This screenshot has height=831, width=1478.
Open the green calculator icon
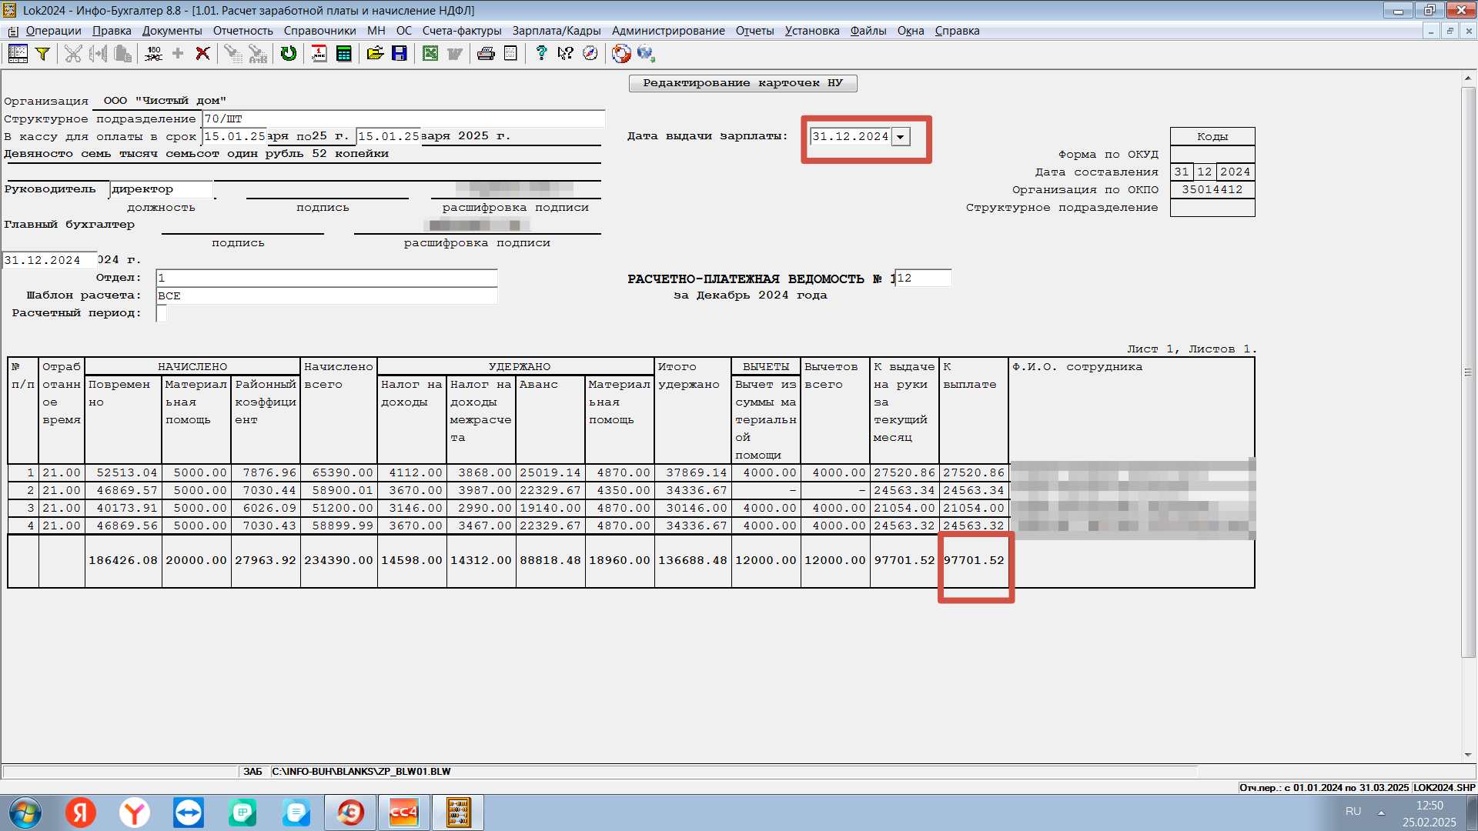(344, 53)
